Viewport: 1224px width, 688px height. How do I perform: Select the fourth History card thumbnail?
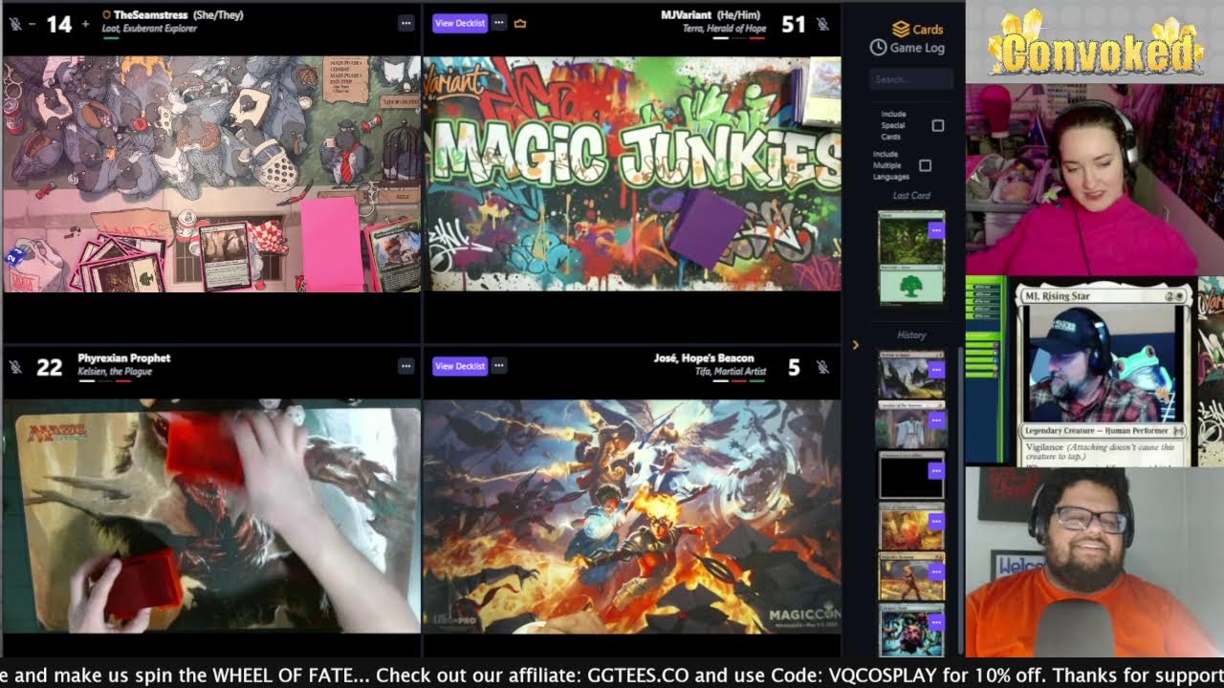[911, 526]
